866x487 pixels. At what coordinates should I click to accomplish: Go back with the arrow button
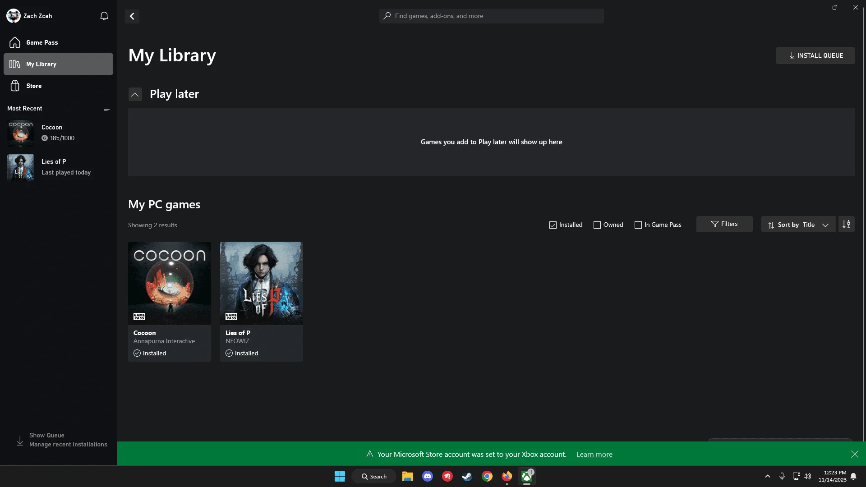pos(132,16)
